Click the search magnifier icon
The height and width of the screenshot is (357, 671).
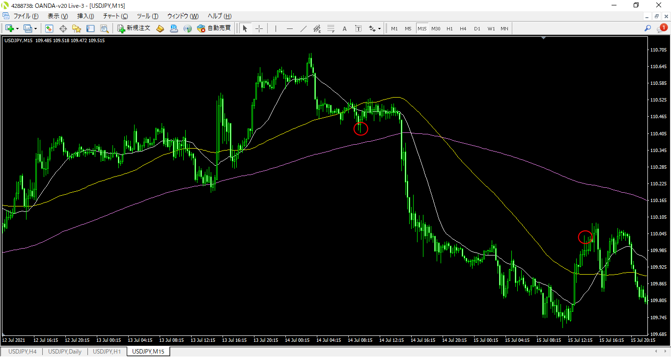(647, 28)
